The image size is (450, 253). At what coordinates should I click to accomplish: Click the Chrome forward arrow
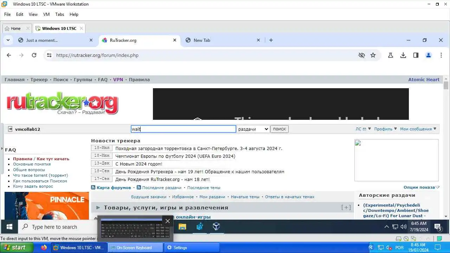point(21,55)
